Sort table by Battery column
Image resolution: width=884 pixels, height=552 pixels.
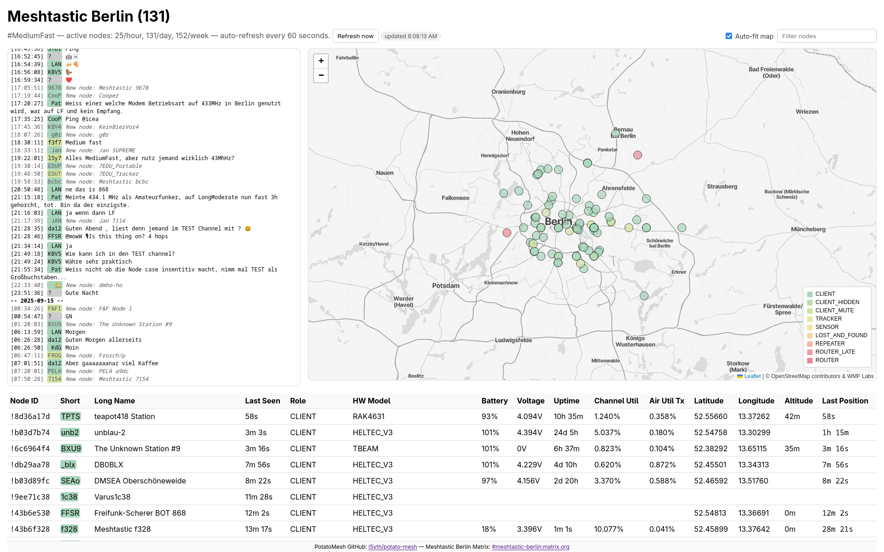point(494,401)
